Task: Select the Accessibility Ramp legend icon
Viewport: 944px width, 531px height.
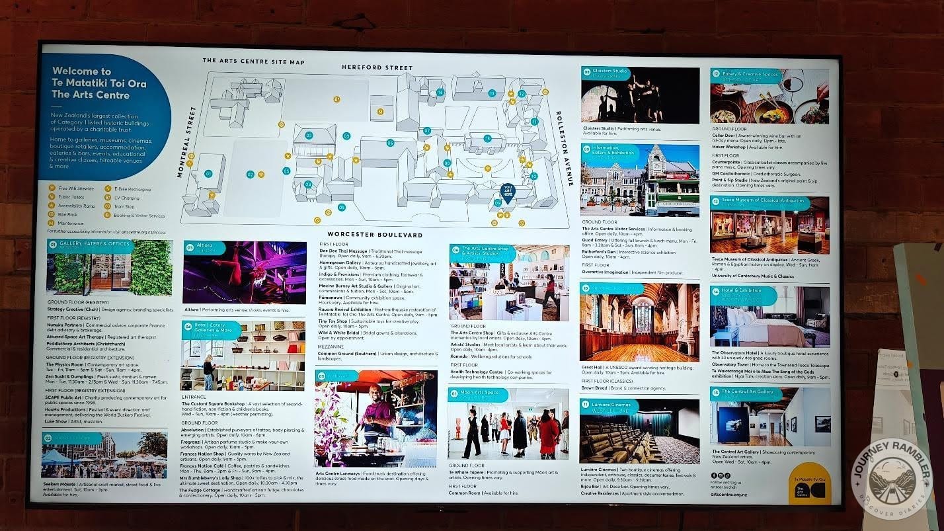Action: tap(53, 206)
